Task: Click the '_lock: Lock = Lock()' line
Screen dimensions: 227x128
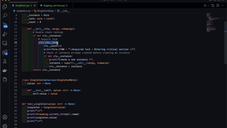Action: 41,18
